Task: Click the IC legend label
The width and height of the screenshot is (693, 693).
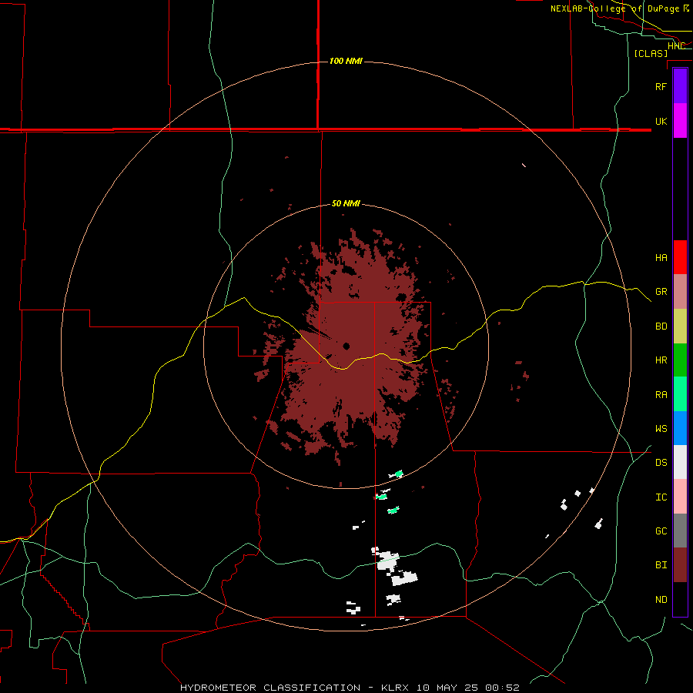Action: pos(661,497)
